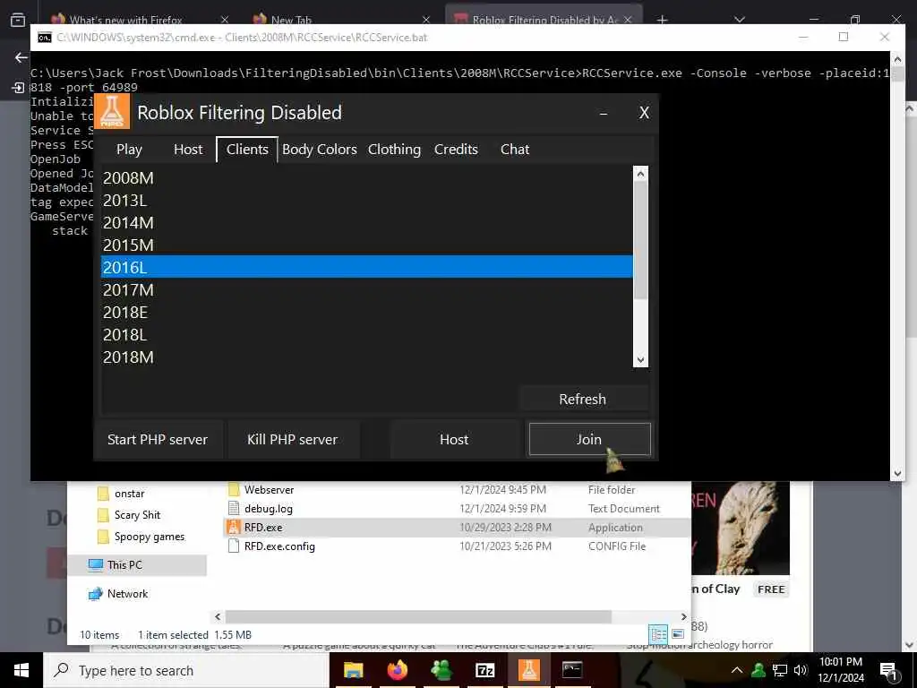
Task: Open network status tray icon
Action: [780, 670]
